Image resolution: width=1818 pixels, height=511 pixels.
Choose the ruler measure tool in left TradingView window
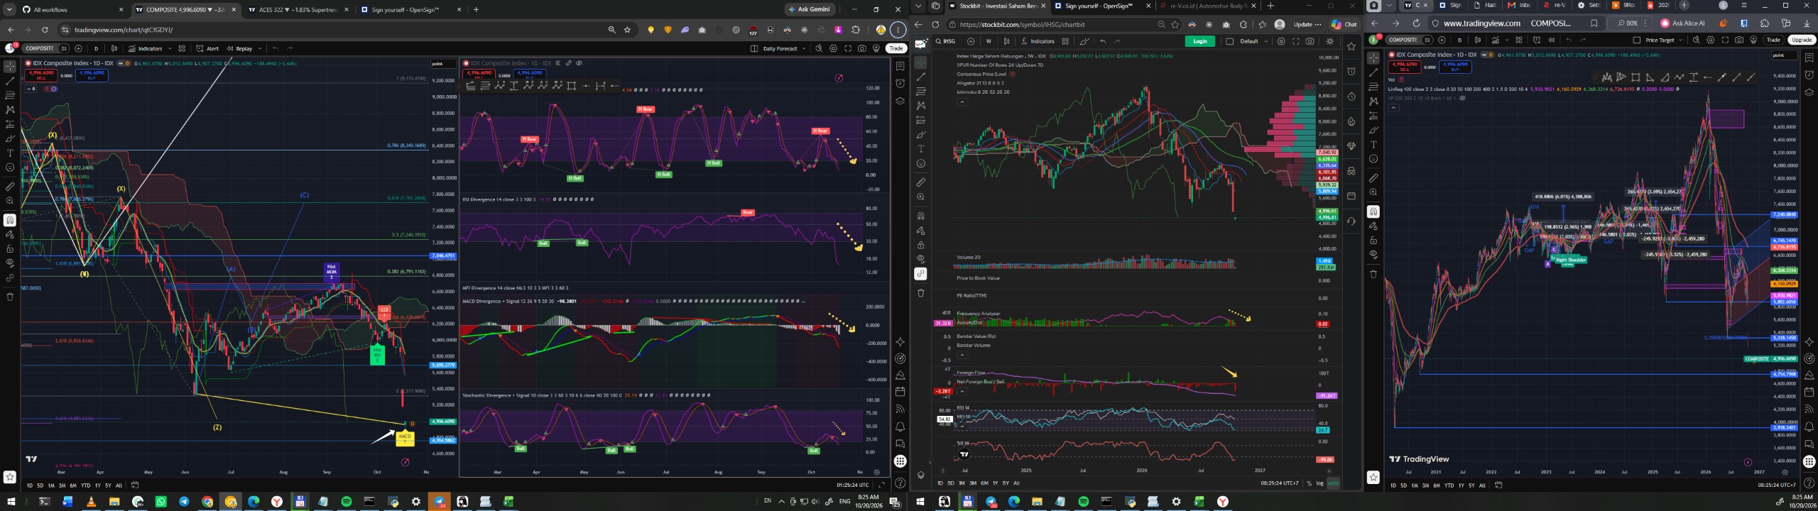(10, 187)
